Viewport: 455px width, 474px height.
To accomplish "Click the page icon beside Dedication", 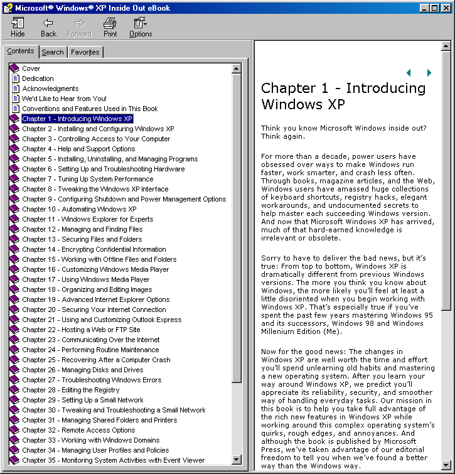I will pyautogui.click(x=16, y=78).
